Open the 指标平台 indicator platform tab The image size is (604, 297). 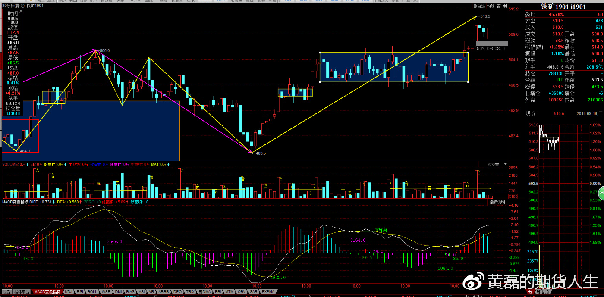click(x=22, y=292)
